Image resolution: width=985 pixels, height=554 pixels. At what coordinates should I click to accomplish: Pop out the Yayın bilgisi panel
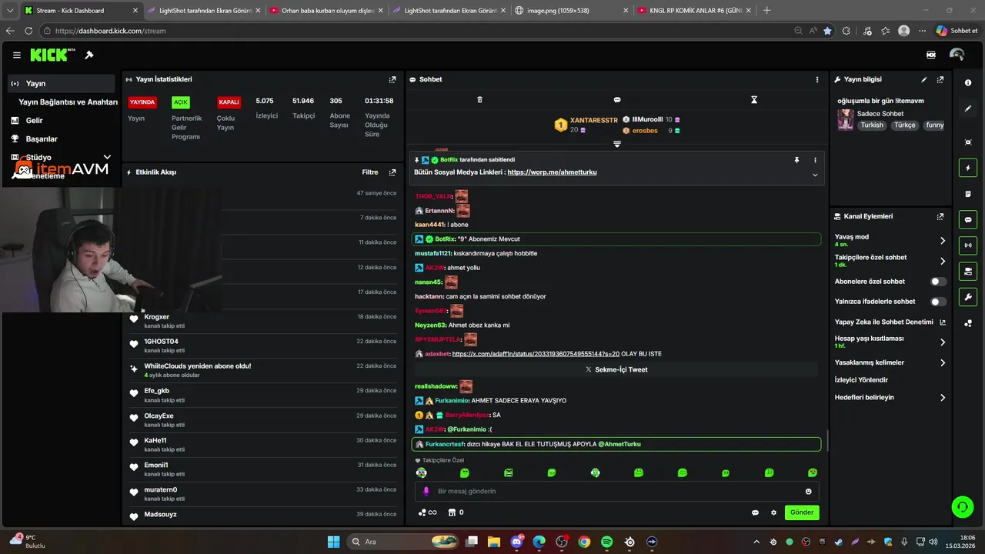(940, 79)
